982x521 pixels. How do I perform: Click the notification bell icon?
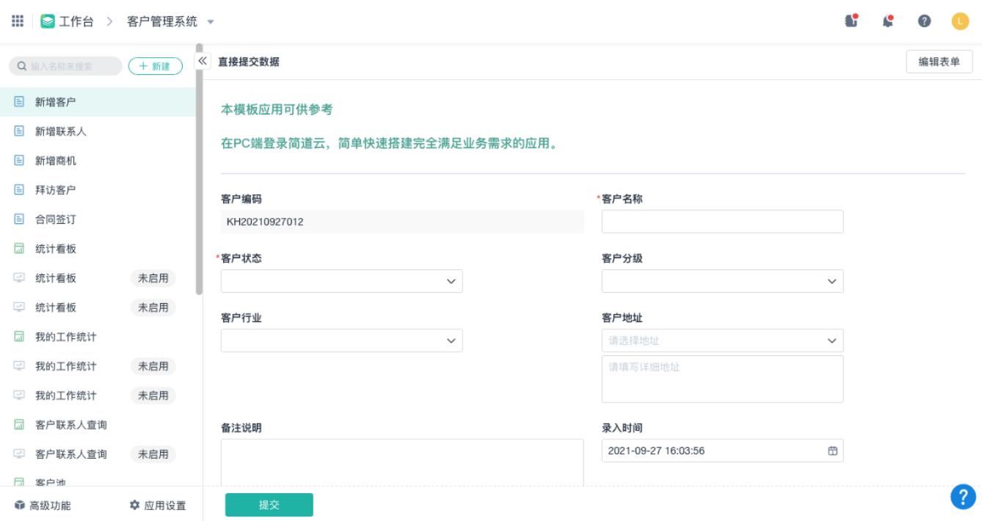888,21
